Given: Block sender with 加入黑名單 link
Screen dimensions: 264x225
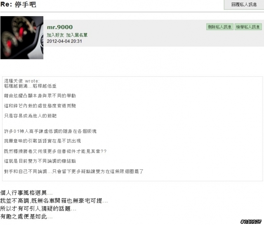Looking at the screenshot, I should (77, 35).
